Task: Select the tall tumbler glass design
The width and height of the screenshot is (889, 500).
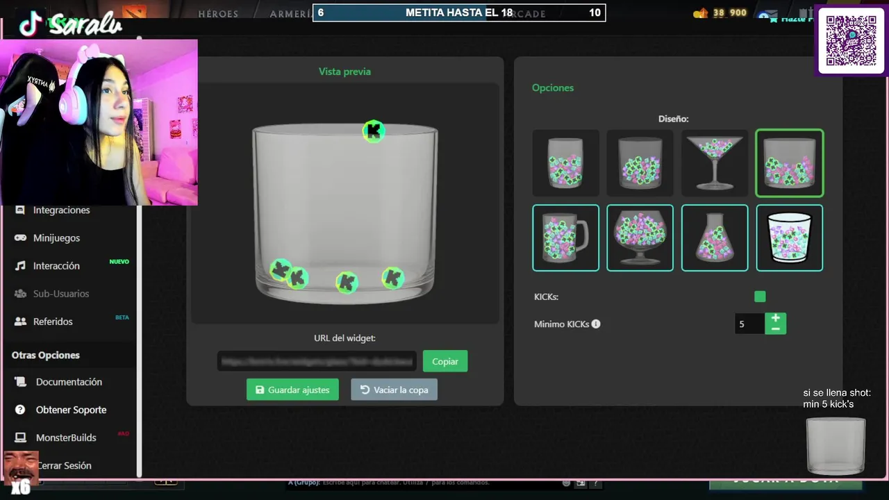Action: coord(566,163)
